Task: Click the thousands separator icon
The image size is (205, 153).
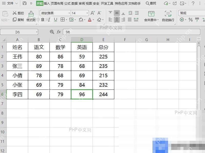Action: tap(197, 20)
